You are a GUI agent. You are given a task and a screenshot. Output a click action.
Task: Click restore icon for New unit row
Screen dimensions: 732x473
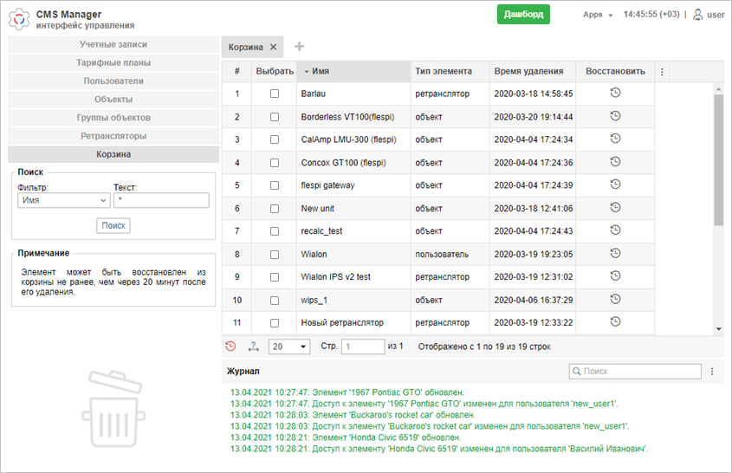click(x=615, y=208)
